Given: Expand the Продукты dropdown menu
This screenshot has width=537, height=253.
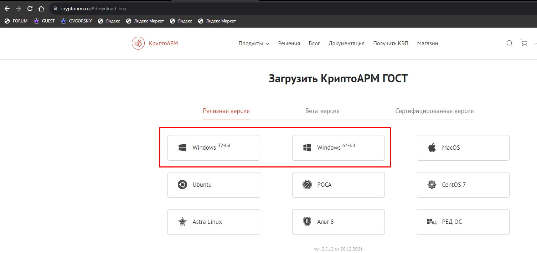Looking at the screenshot, I should click(x=254, y=43).
